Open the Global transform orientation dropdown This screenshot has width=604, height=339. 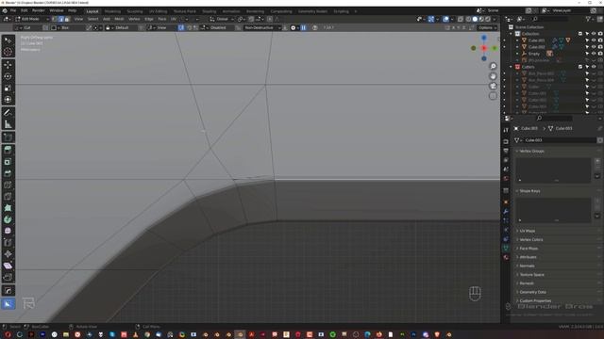pos(222,19)
